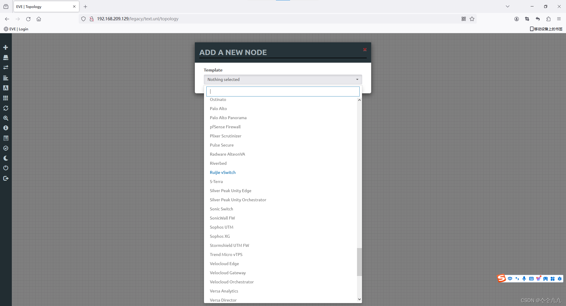Choose Silver Peak Unity Edge
Image resolution: width=566 pixels, height=306 pixels.
click(x=280, y=191)
